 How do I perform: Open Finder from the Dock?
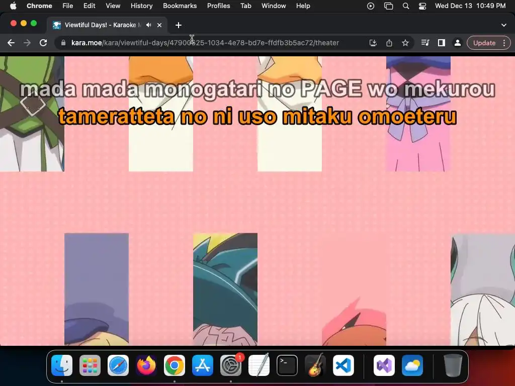pyautogui.click(x=62, y=365)
